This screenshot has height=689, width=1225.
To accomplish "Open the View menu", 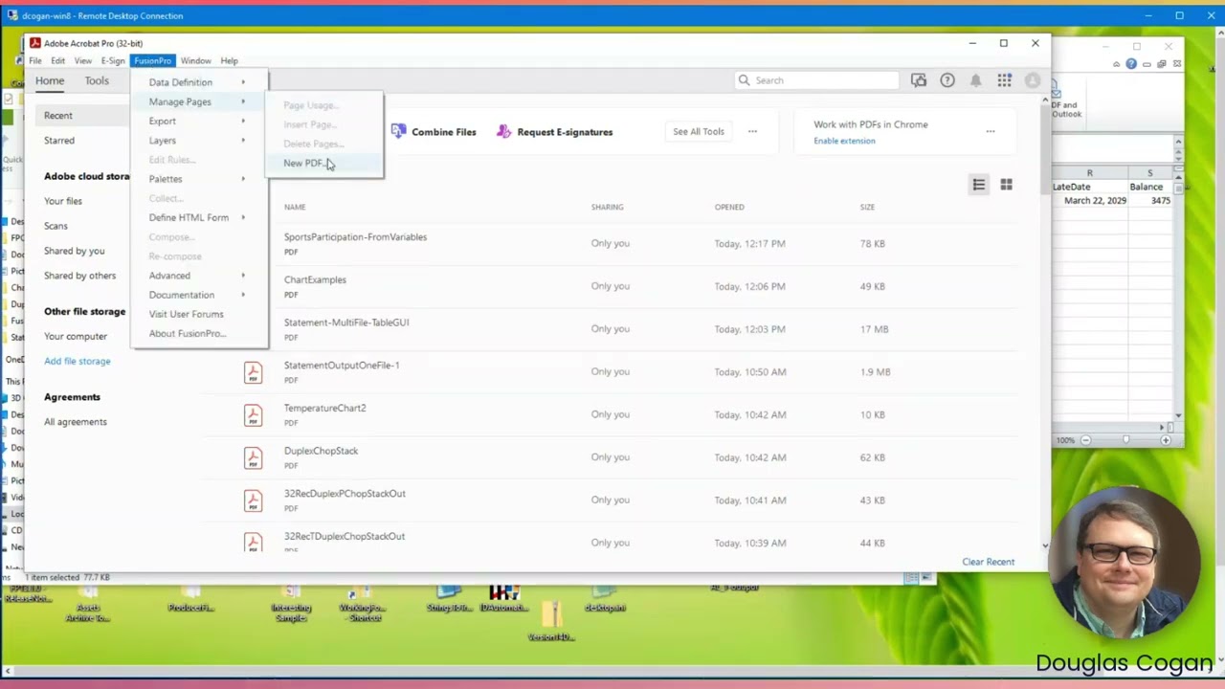I will click(x=82, y=60).
